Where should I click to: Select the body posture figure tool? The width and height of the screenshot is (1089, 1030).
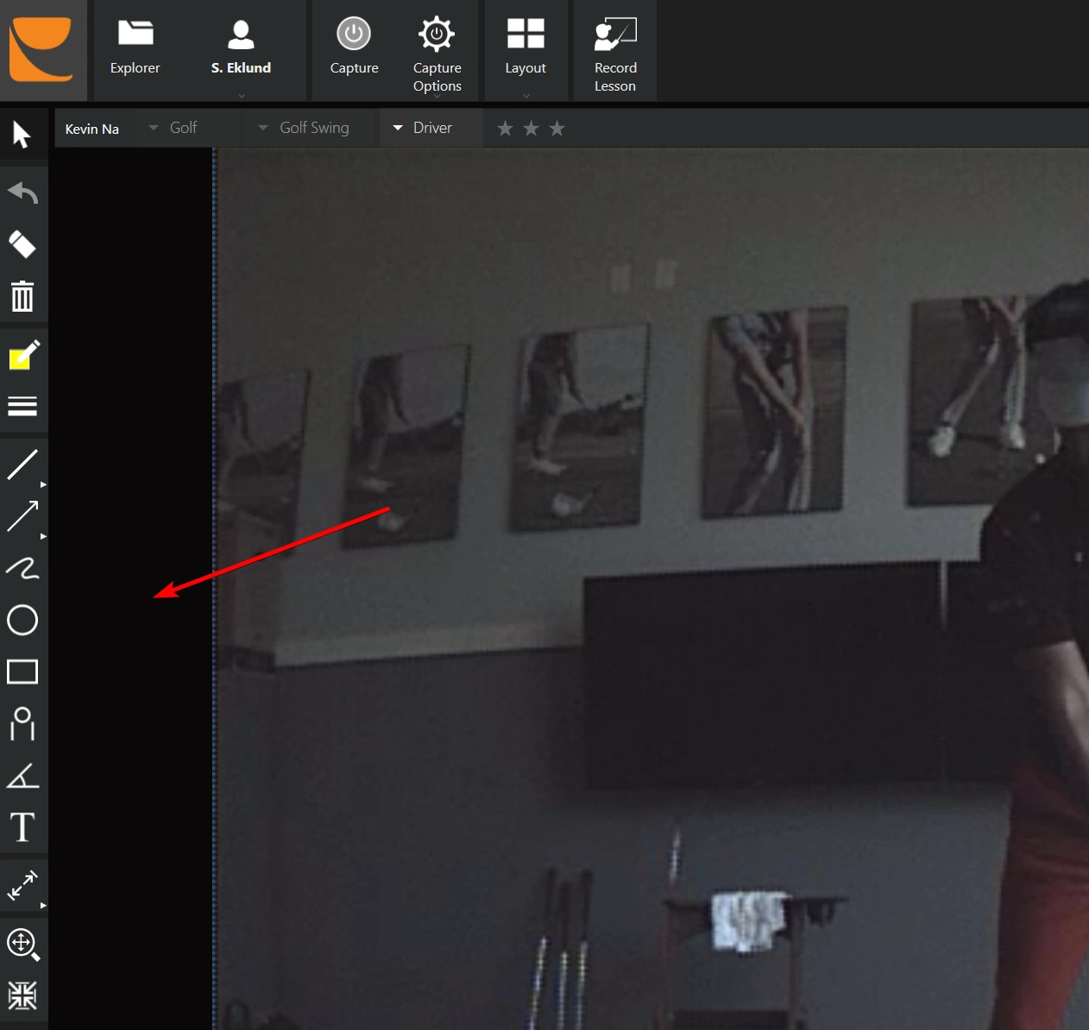tap(22, 724)
